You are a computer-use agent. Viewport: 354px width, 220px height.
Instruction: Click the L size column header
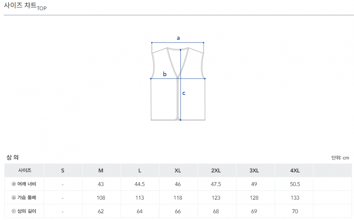point(139,170)
